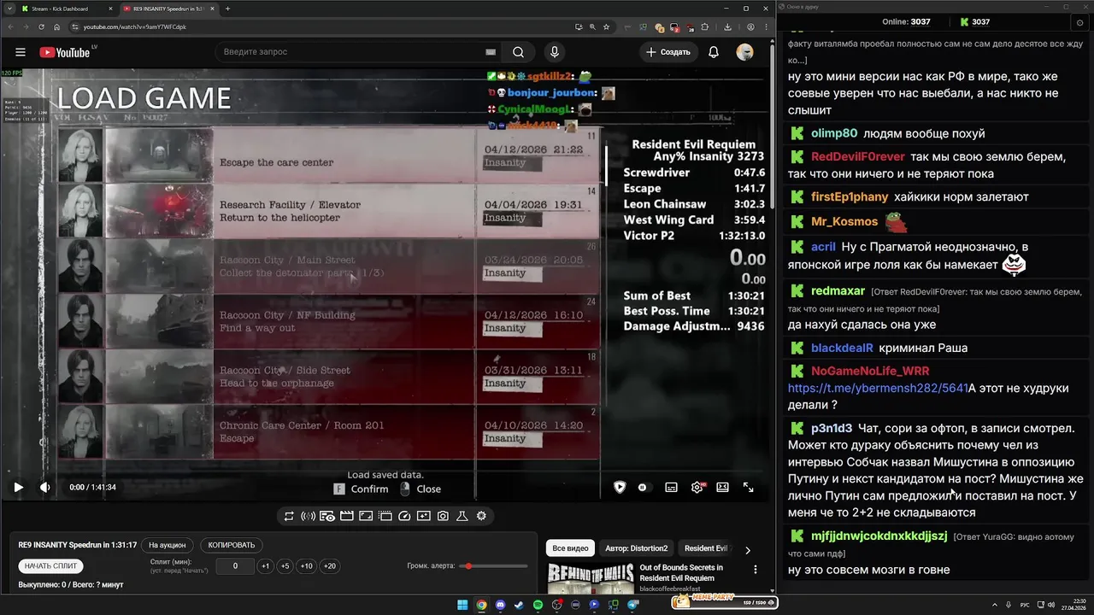
Task: Open the on-screen keyboard in search box
Action: 491,52
